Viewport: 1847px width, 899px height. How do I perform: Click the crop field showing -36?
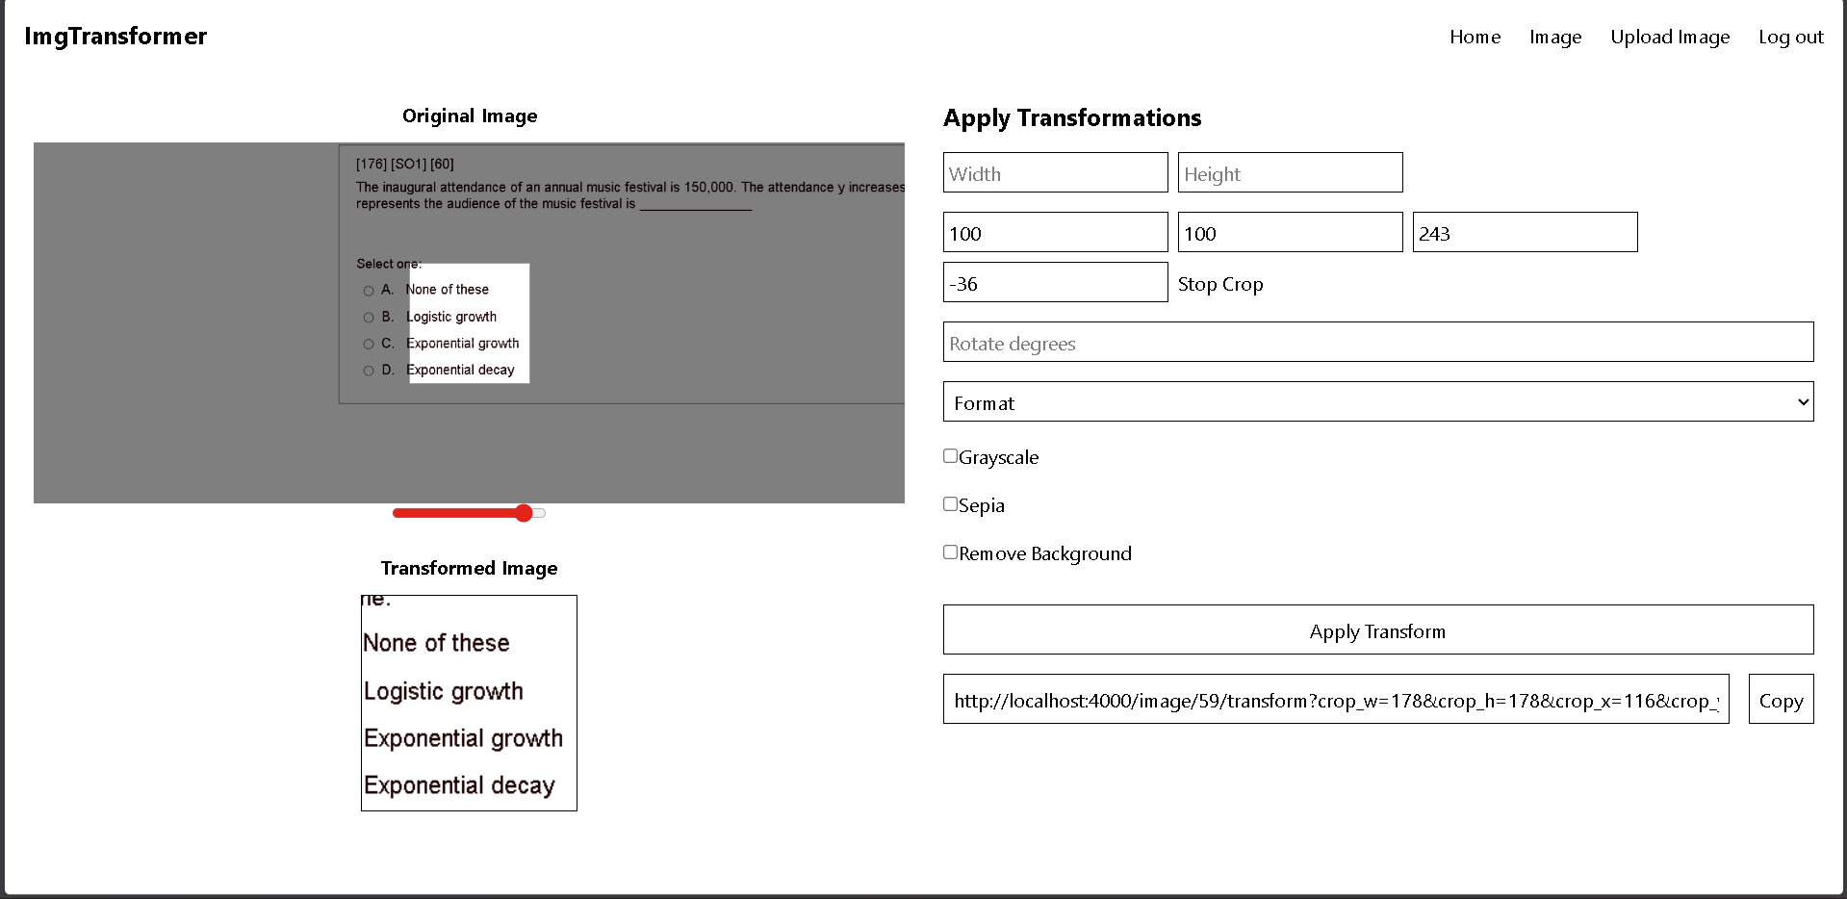(x=1055, y=283)
